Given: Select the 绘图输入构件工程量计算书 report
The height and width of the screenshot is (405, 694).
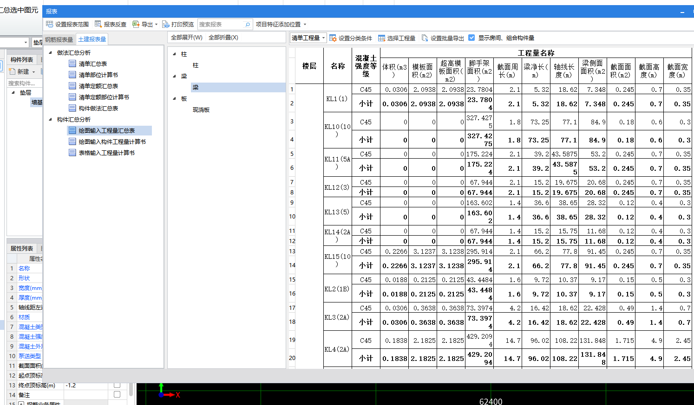Looking at the screenshot, I should click(x=112, y=141).
